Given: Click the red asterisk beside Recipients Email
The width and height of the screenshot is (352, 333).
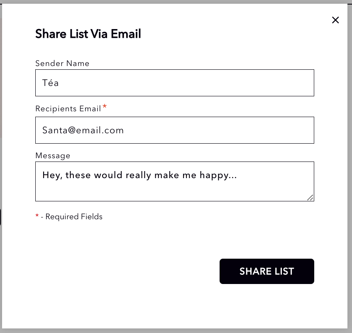Looking at the screenshot, I should [x=105, y=108].
